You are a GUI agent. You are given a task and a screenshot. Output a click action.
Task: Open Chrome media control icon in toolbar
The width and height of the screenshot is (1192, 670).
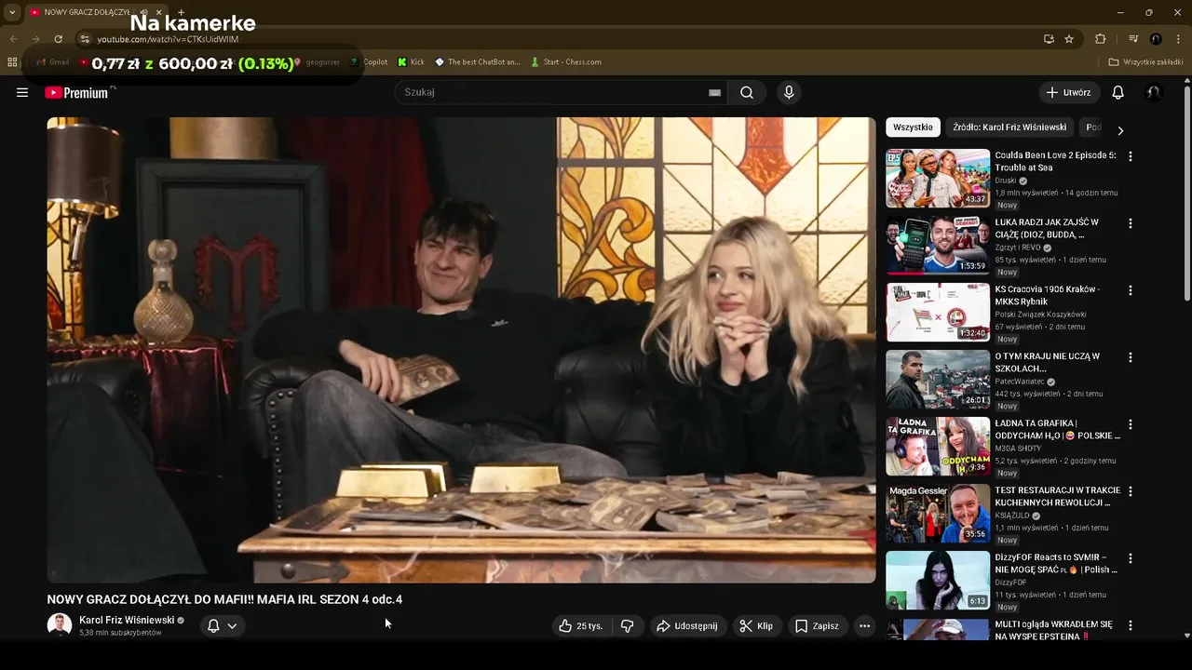[x=1132, y=39]
